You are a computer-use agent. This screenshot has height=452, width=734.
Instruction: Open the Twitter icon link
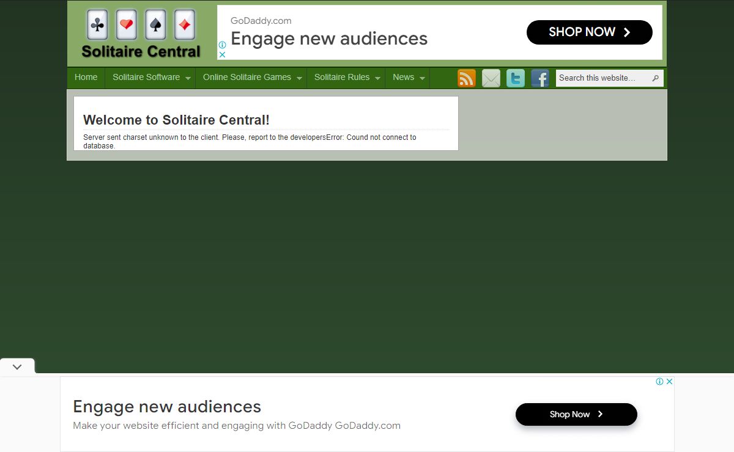(516, 78)
